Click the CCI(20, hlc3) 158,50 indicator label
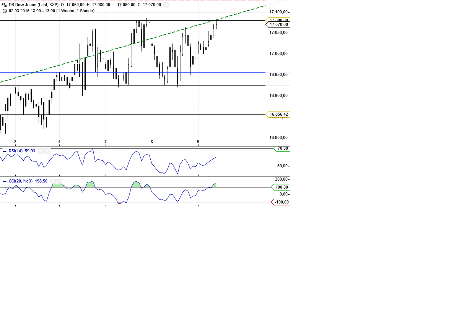472x310 pixels. click(x=28, y=181)
